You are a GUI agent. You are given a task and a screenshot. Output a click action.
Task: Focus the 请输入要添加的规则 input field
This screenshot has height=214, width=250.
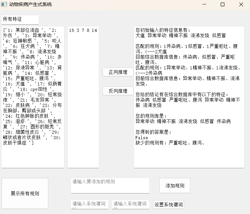tap(110, 186)
